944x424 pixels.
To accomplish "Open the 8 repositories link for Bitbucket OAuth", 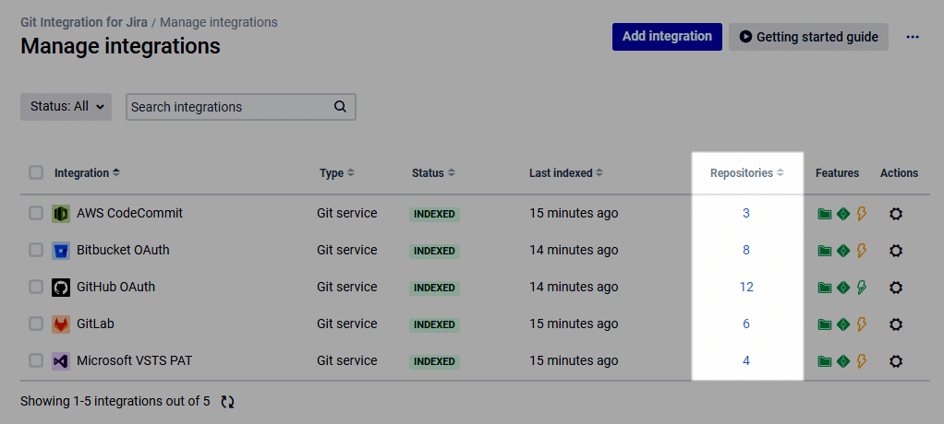I will pos(746,250).
